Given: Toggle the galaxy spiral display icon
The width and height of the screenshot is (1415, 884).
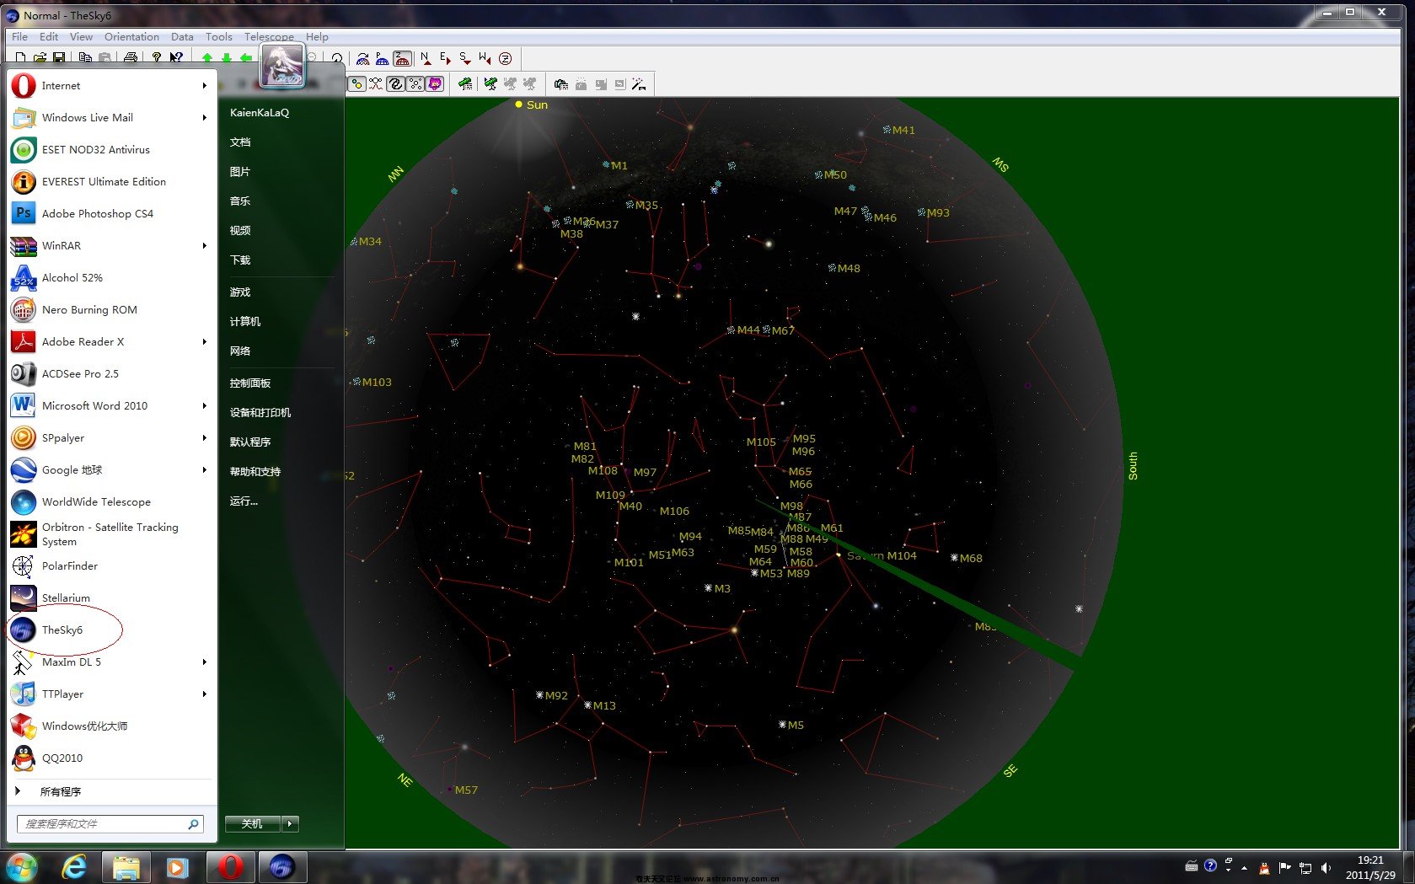Looking at the screenshot, I should pos(395,83).
